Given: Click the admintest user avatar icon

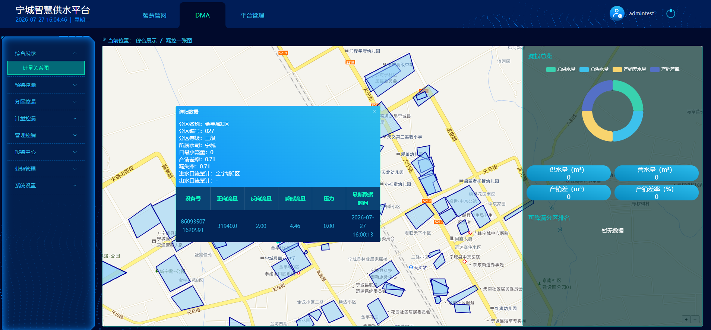Looking at the screenshot, I should coord(617,13).
